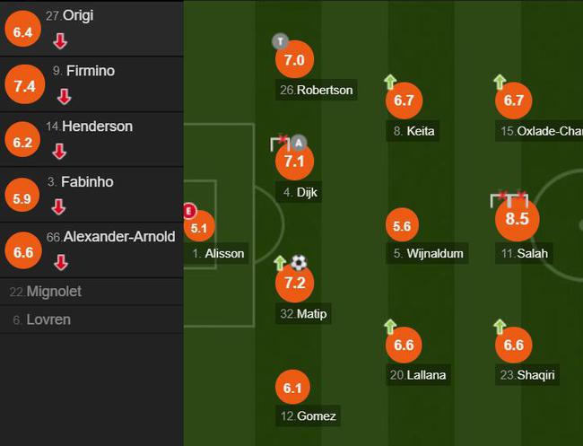The height and width of the screenshot is (446, 583).
Task: Click the goal football icon above Matip
Action: click(299, 263)
